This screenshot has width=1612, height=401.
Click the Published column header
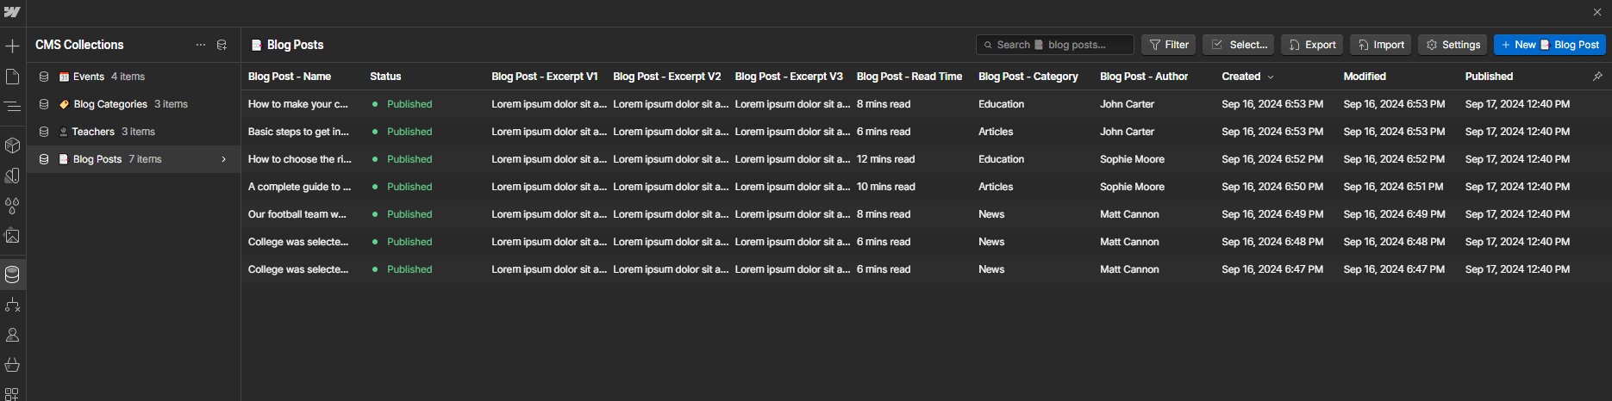tap(1489, 77)
